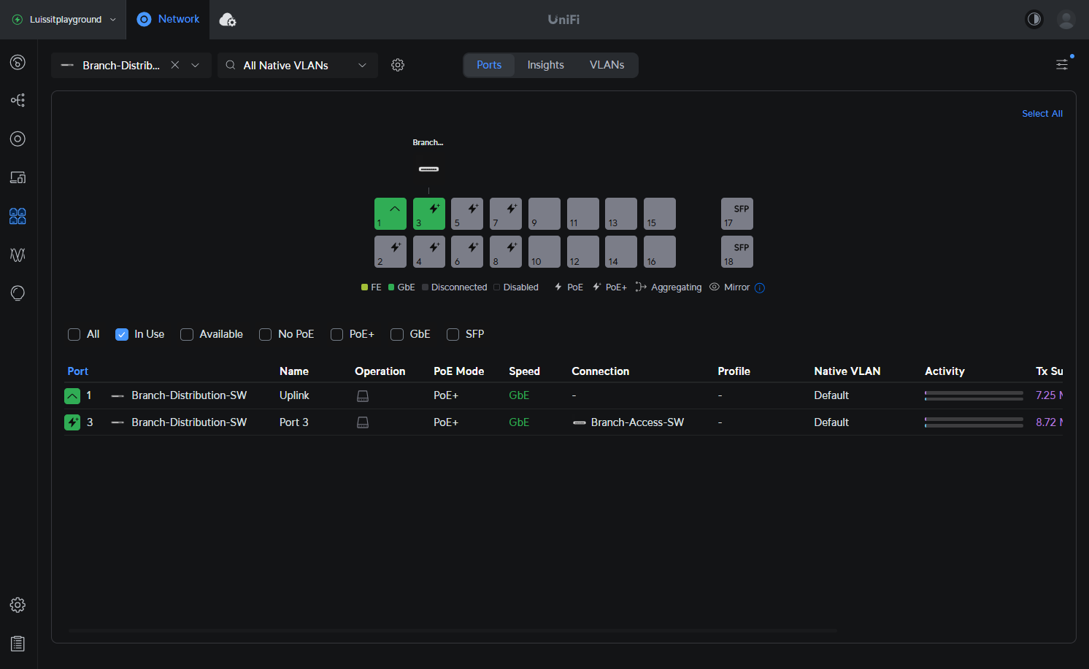The height and width of the screenshot is (669, 1089).
Task: Select port 8 on the switch diagram
Action: click(506, 252)
